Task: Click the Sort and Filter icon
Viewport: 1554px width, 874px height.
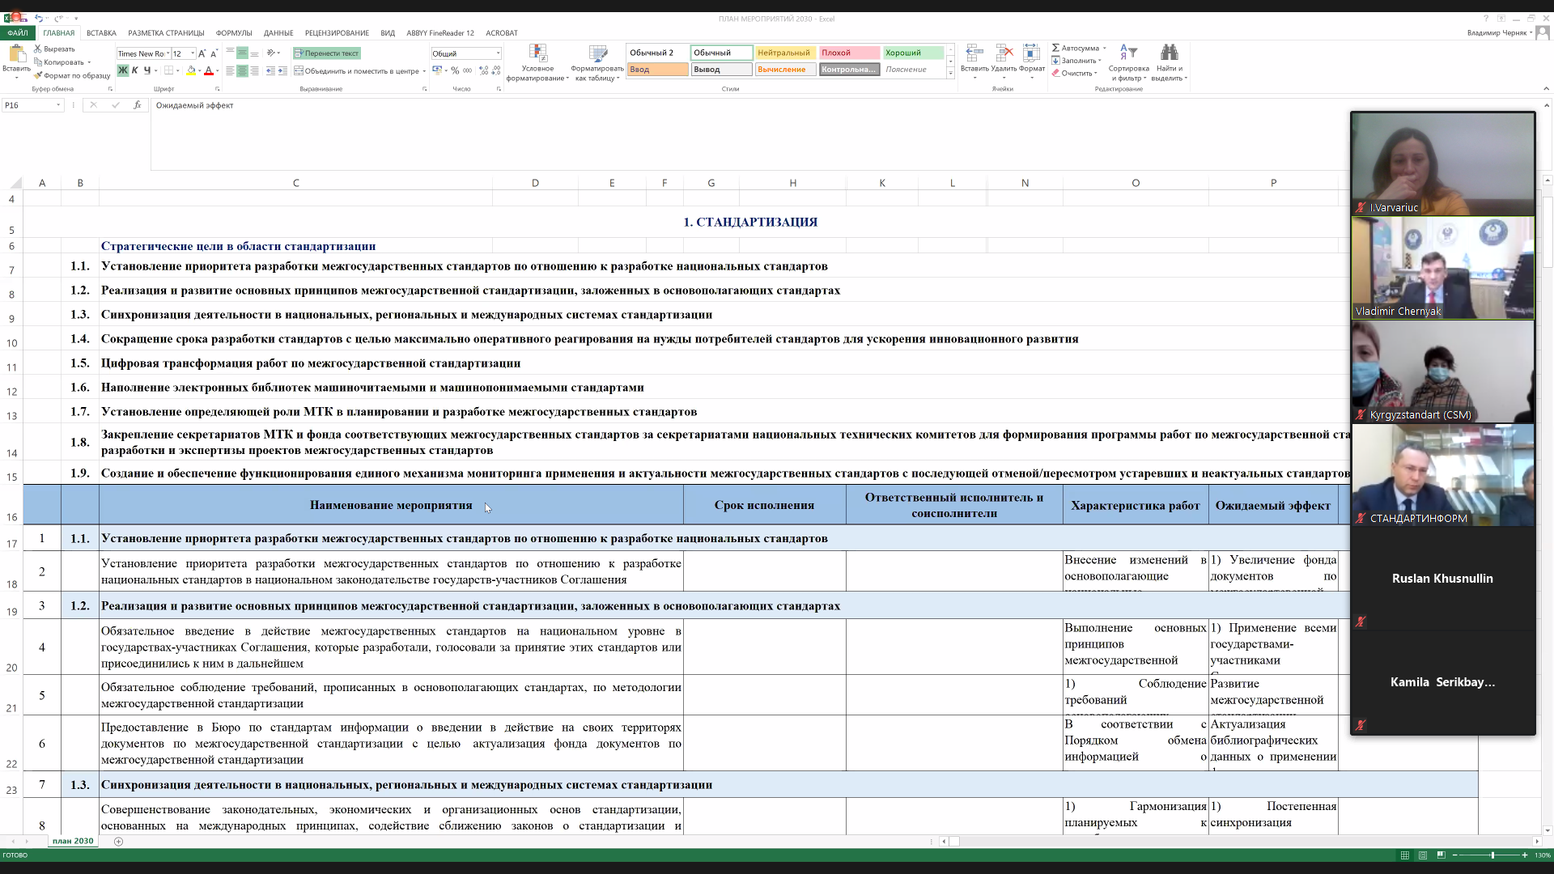Action: point(1128,53)
